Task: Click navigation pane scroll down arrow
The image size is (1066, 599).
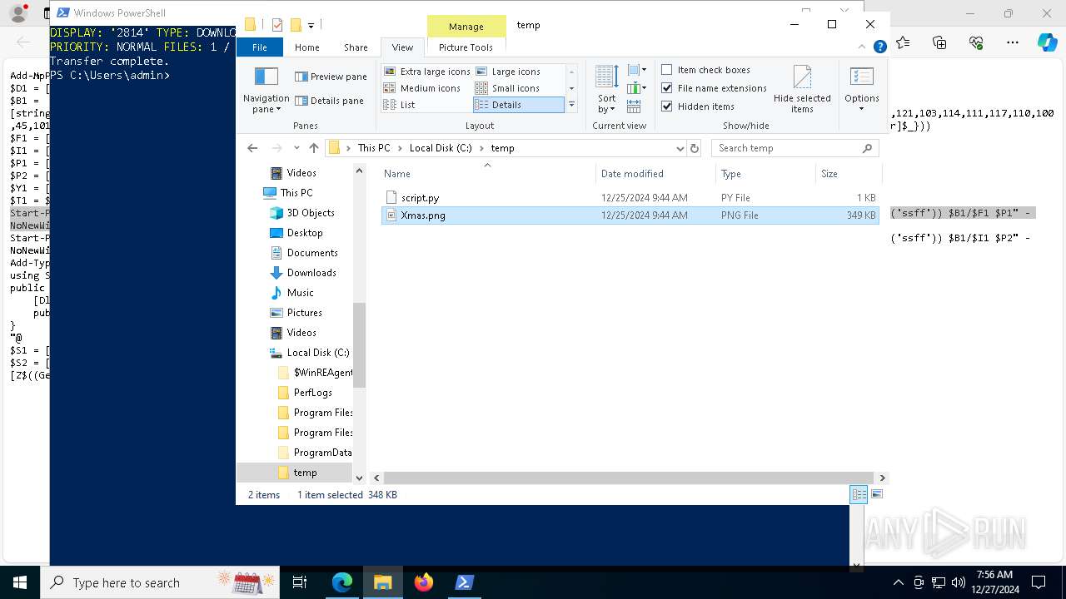Action: (360, 478)
